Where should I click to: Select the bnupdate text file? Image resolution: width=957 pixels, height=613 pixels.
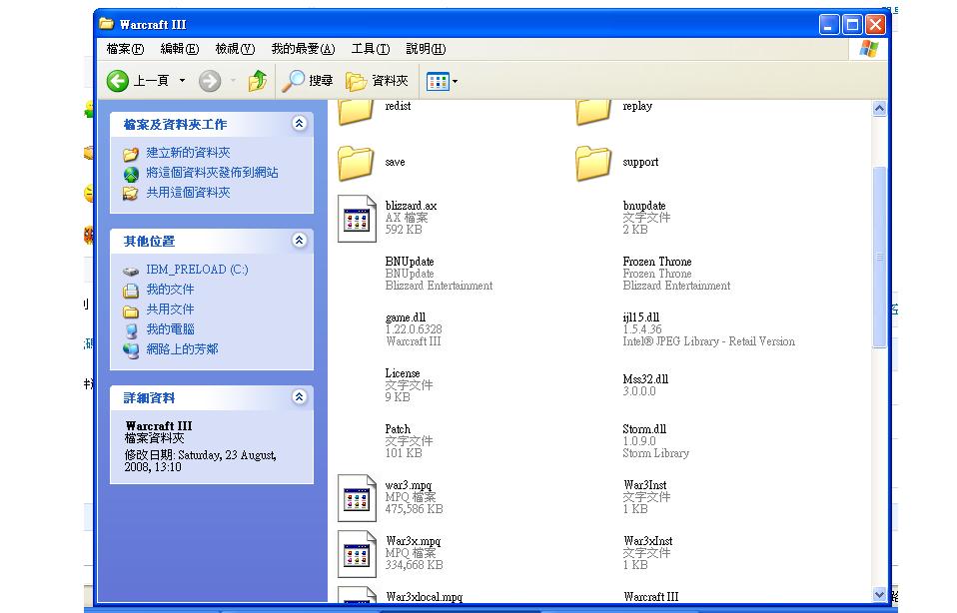[646, 217]
